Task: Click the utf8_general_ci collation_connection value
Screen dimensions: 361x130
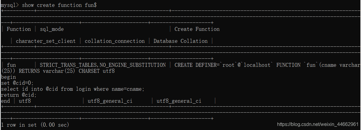Action: [110, 101]
